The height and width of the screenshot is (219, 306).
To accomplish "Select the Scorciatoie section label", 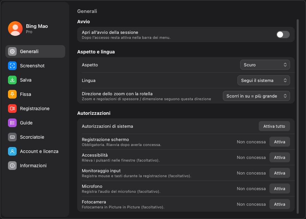I will [32, 137].
